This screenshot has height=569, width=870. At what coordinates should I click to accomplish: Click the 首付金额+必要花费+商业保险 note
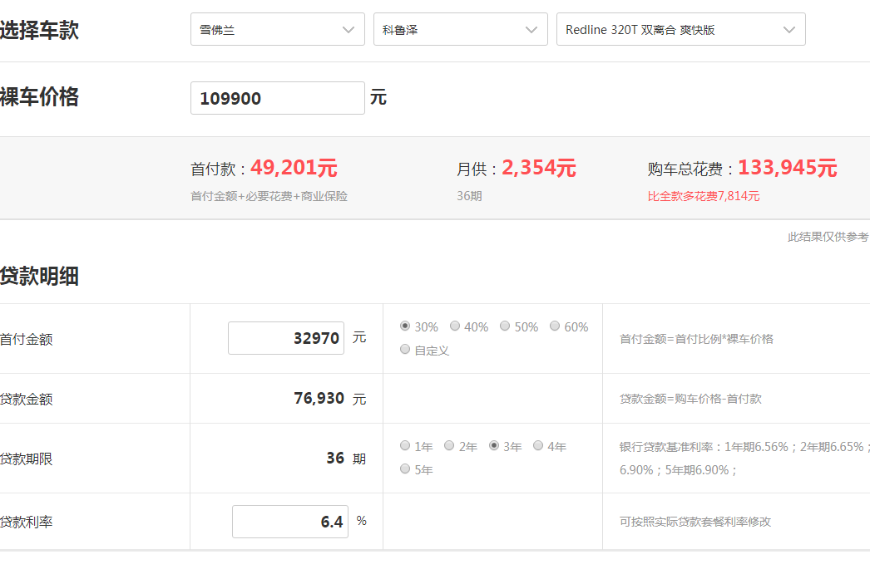tap(269, 196)
